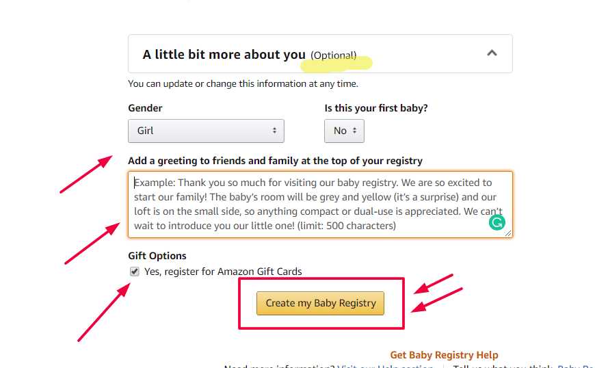595x368 pixels.
Task: Open the Get Baby Registry Help link
Action: coord(444,355)
